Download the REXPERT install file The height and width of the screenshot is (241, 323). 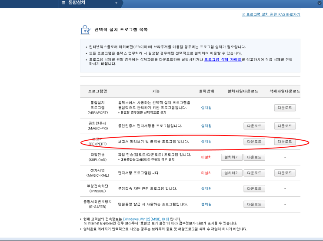pos(254,142)
